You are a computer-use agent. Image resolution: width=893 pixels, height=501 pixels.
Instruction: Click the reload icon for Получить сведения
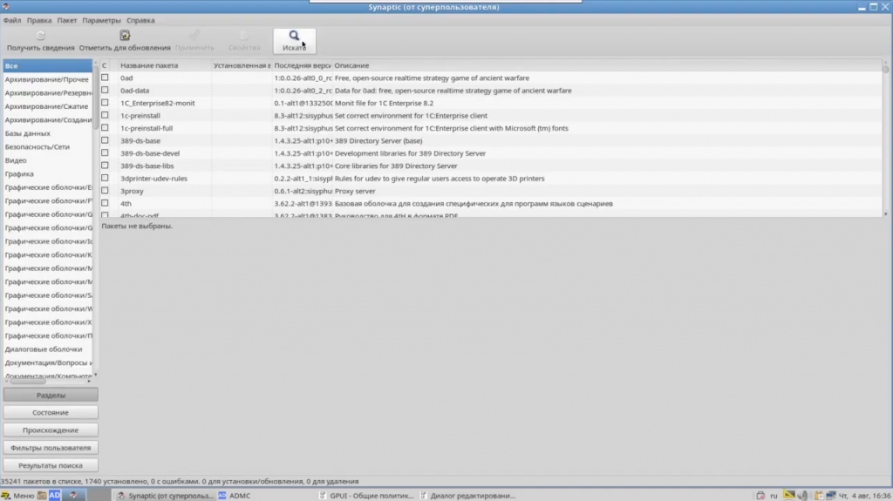point(40,36)
